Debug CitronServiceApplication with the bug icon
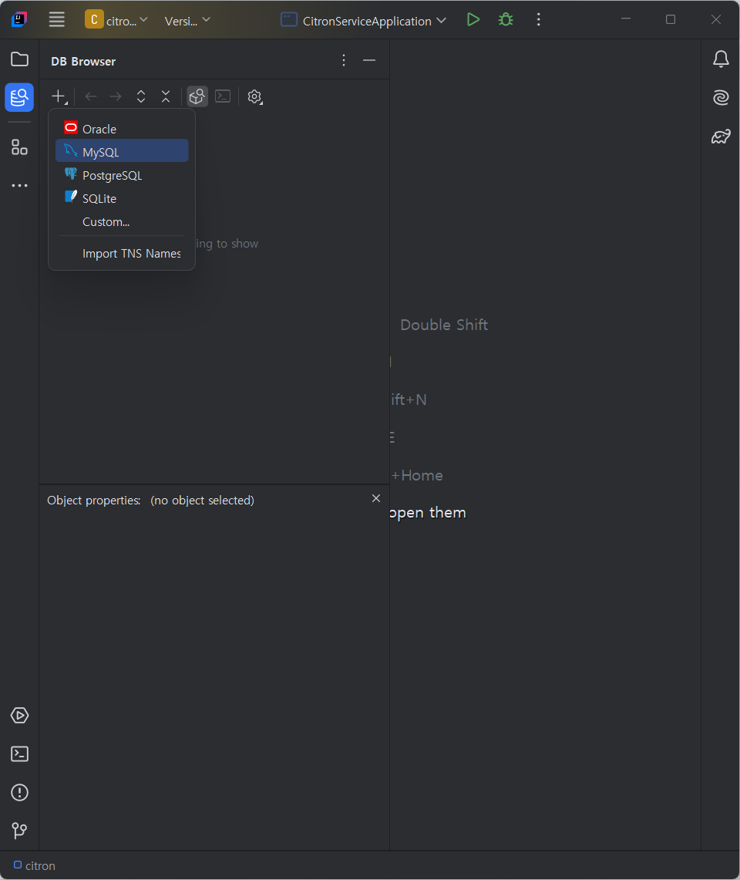 506,19
